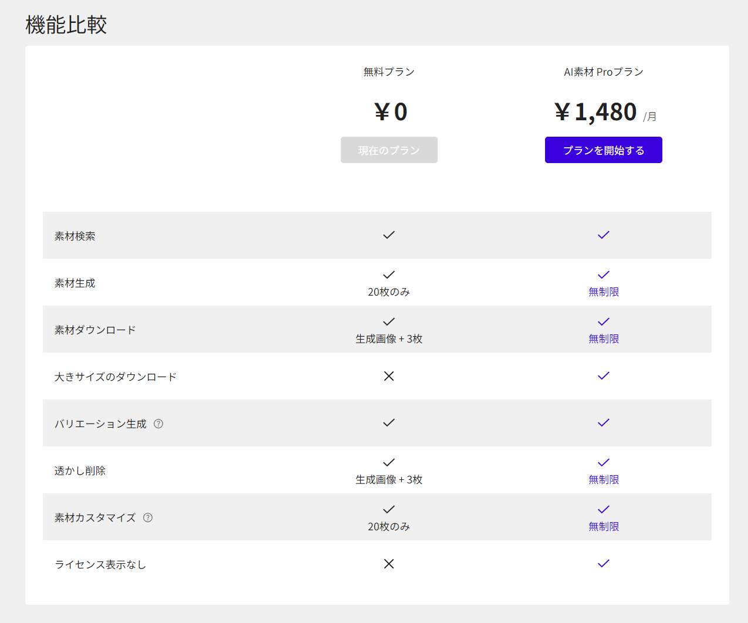748x623 pixels.
Task: Click the Pro plan checkmark for 素材検索
Action: point(603,235)
